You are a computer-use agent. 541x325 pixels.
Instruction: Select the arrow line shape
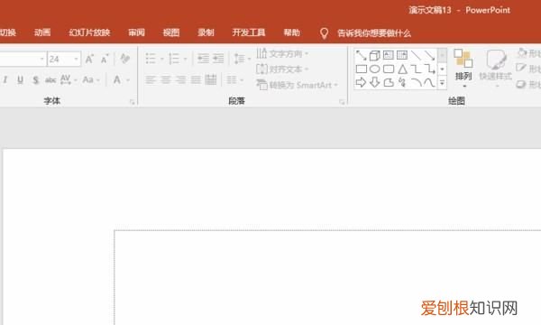(x=429, y=54)
